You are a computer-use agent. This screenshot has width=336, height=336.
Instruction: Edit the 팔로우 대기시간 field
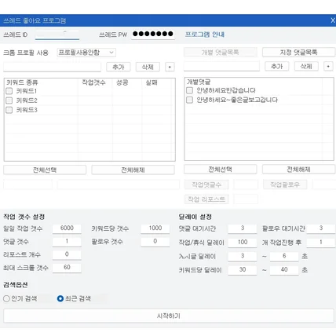pos(321,228)
